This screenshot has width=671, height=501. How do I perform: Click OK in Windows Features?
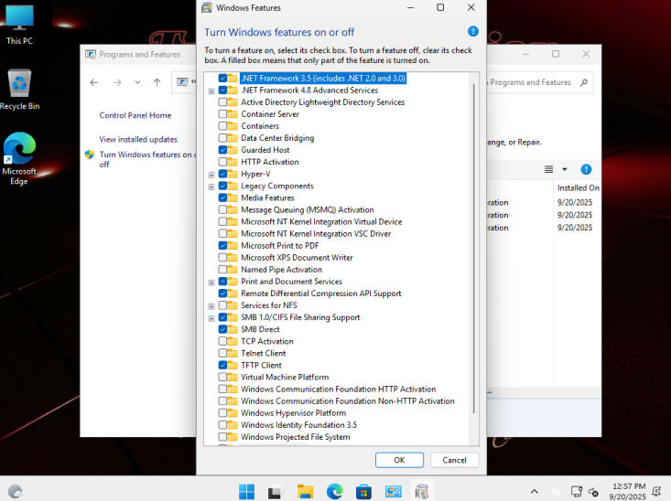tap(399, 460)
